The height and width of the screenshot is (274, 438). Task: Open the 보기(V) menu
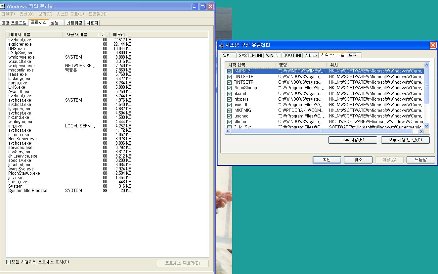(x=45, y=14)
